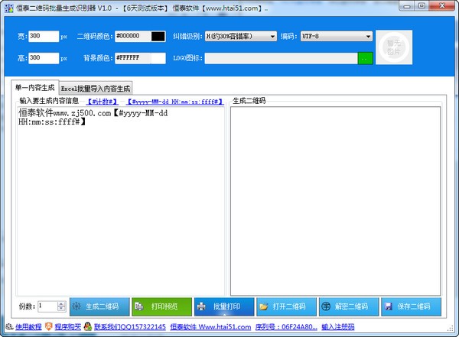The image size is (459, 337).
Task: Open the 程序购买 link
Action: (x=68, y=327)
